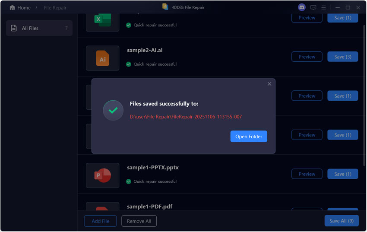Open the feedback chat icon
This screenshot has width=367, height=232.
point(313,7)
